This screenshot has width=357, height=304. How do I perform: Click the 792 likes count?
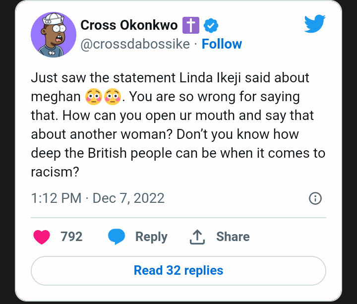click(71, 237)
